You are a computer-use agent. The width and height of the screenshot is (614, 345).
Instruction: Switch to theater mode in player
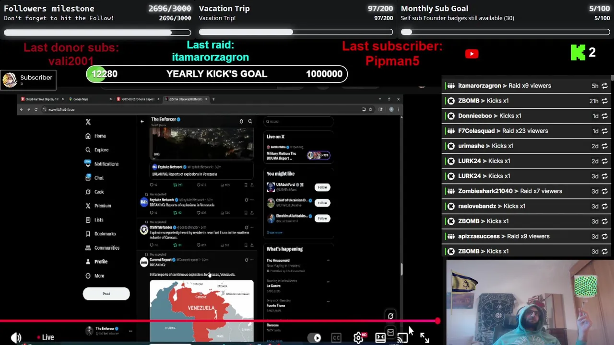coord(380,338)
